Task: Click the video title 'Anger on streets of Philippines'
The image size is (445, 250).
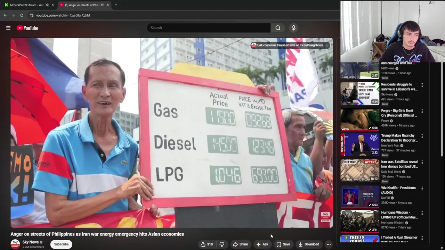Action: coord(97,234)
